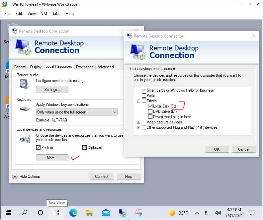Open the Advanced tab
The image size is (263, 220).
(x=106, y=67)
